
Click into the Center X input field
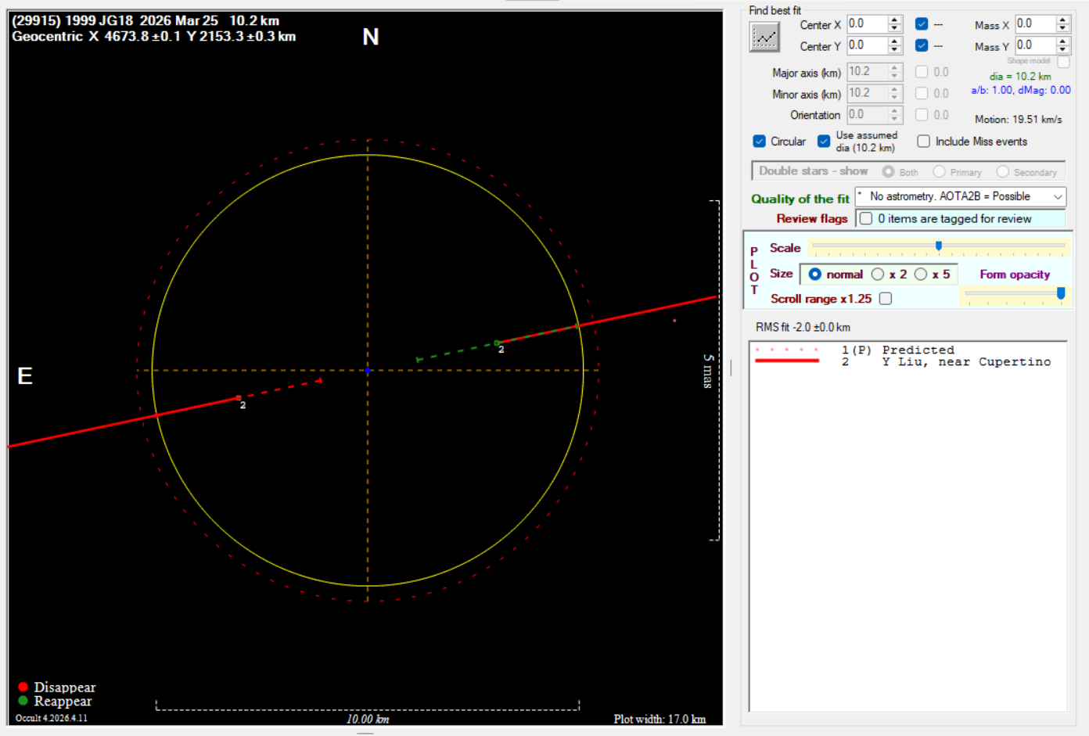866,24
